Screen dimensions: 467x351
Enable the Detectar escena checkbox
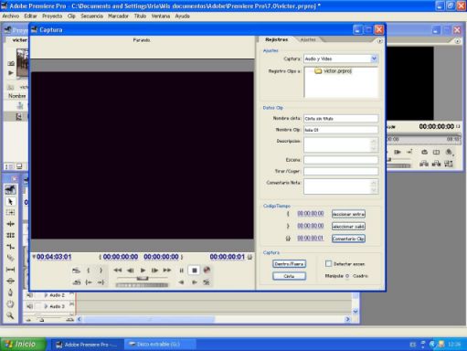click(328, 263)
